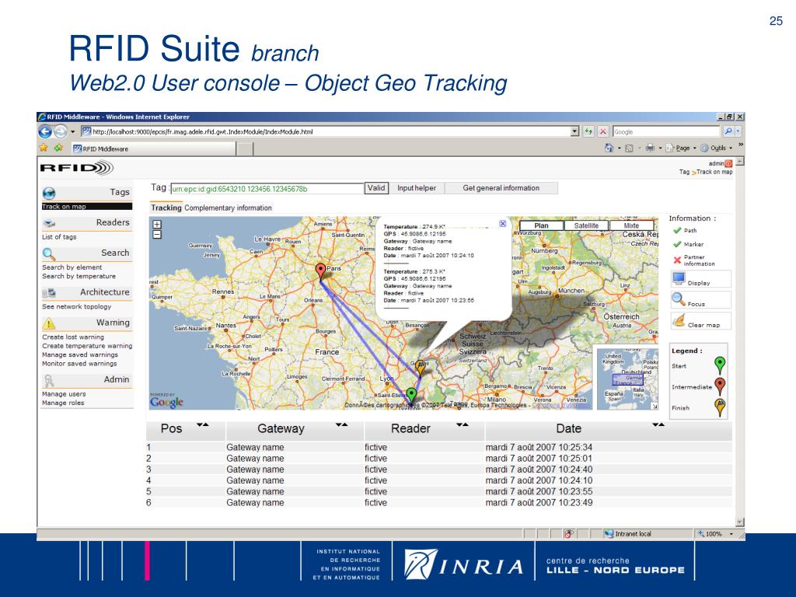Open See network topology link
Screen dimensions: 796x597
click(77, 306)
